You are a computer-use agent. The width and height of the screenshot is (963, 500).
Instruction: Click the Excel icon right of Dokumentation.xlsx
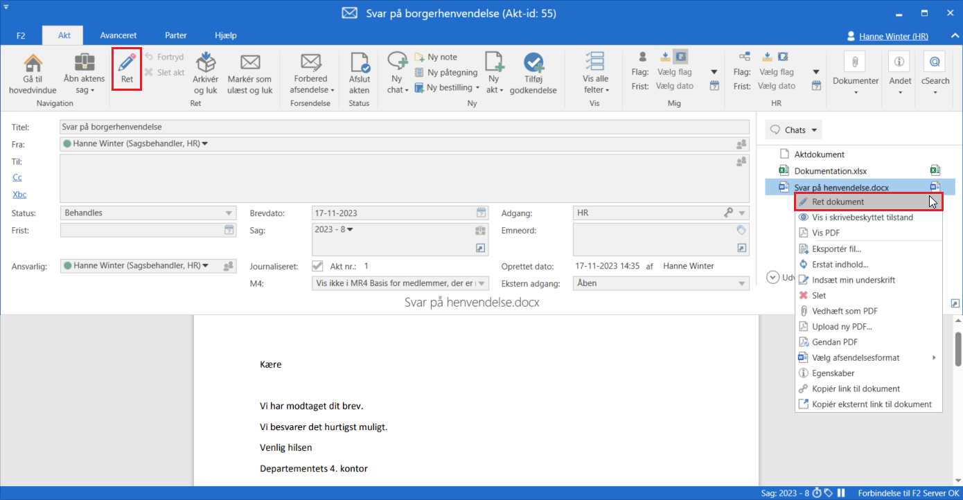(x=935, y=170)
